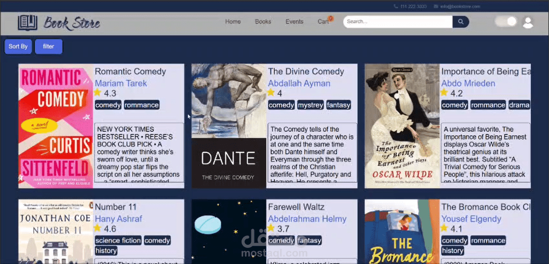Click the Farewell Waltz book title
The image size is (549, 264).
point(296,207)
